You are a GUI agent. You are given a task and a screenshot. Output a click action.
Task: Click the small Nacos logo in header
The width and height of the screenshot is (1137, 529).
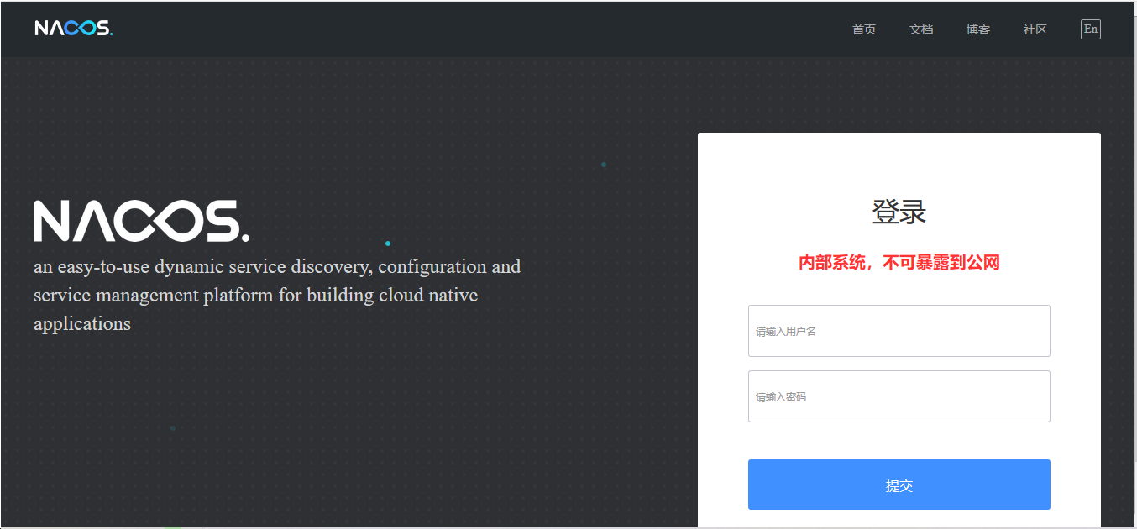74,29
